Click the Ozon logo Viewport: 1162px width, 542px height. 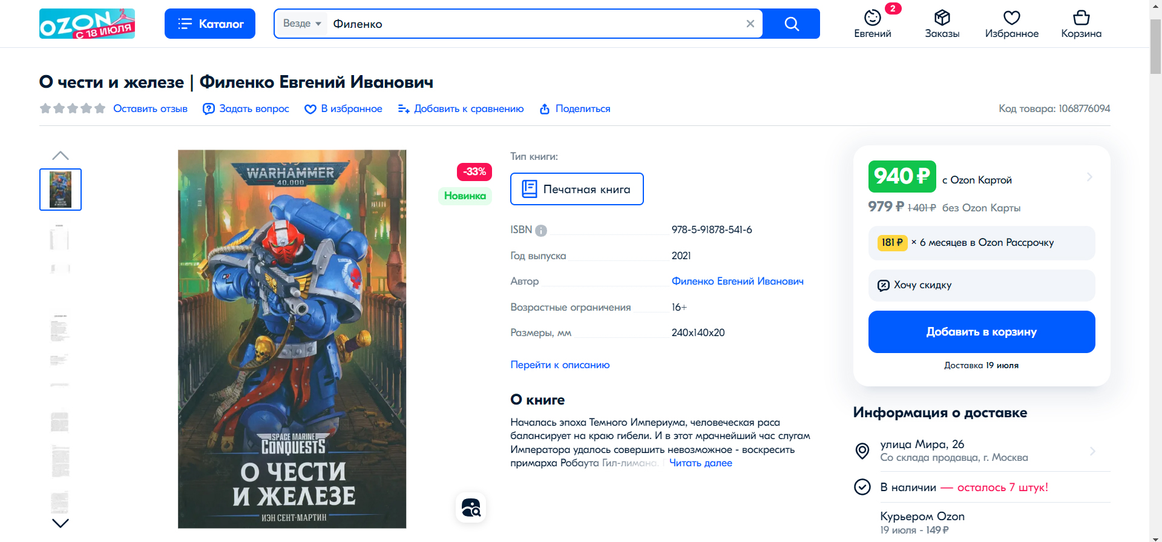87,24
